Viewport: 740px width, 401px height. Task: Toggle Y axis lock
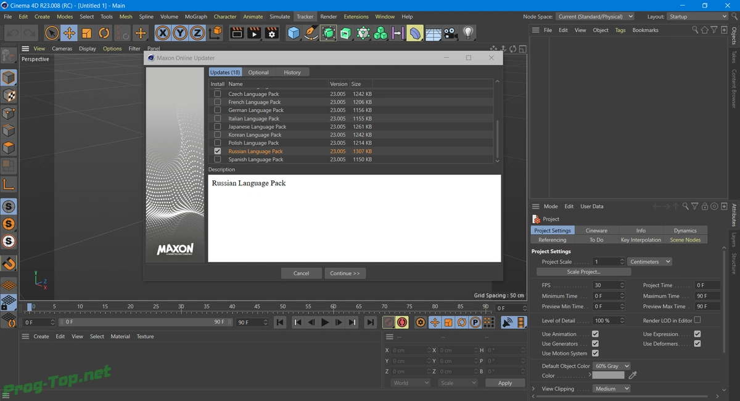(180, 33)
